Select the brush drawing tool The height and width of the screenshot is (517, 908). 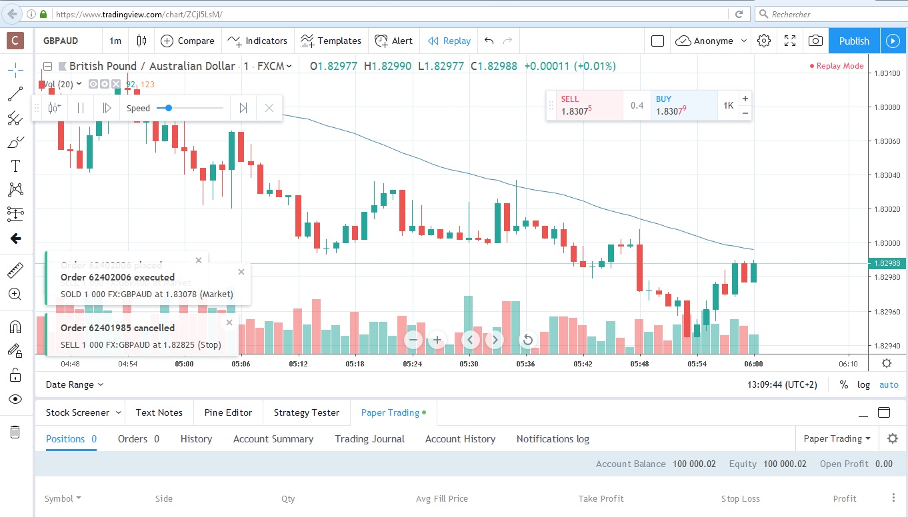(15, 143)
